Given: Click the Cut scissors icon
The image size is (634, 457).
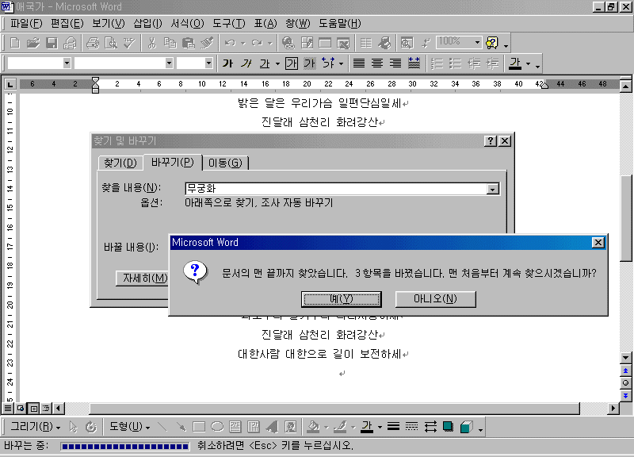Looking at the screenshot, I should (x=151, y=43).
